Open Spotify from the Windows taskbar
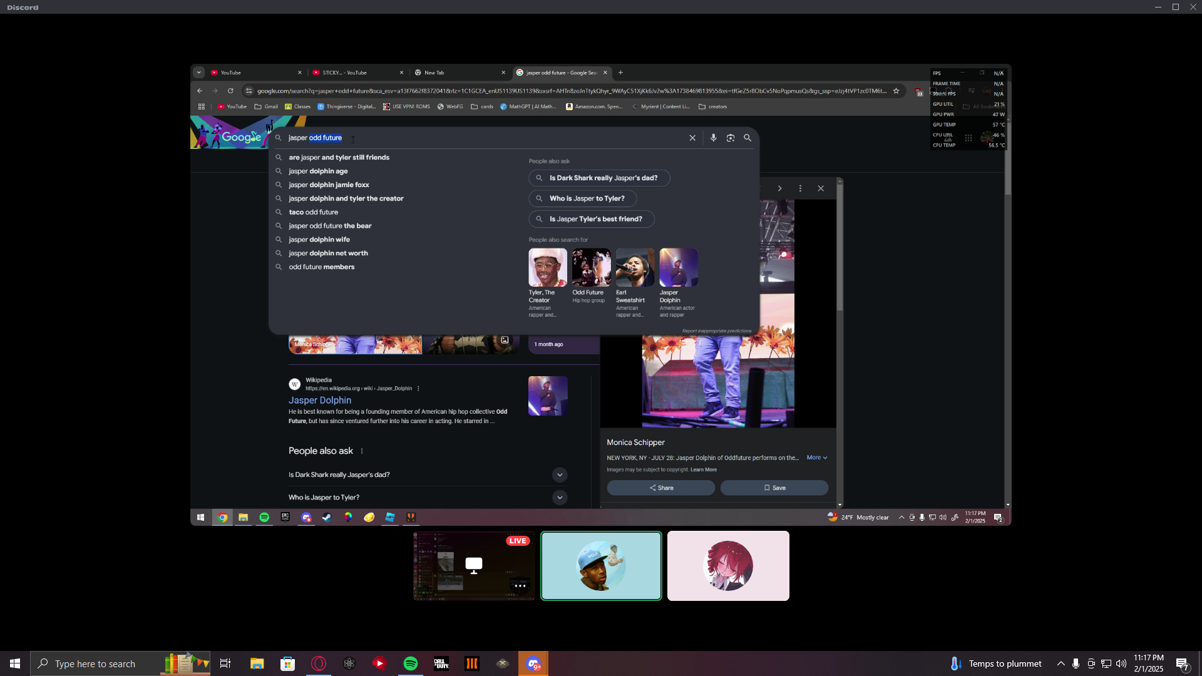The image size is (1202, 676). point(411,663)
